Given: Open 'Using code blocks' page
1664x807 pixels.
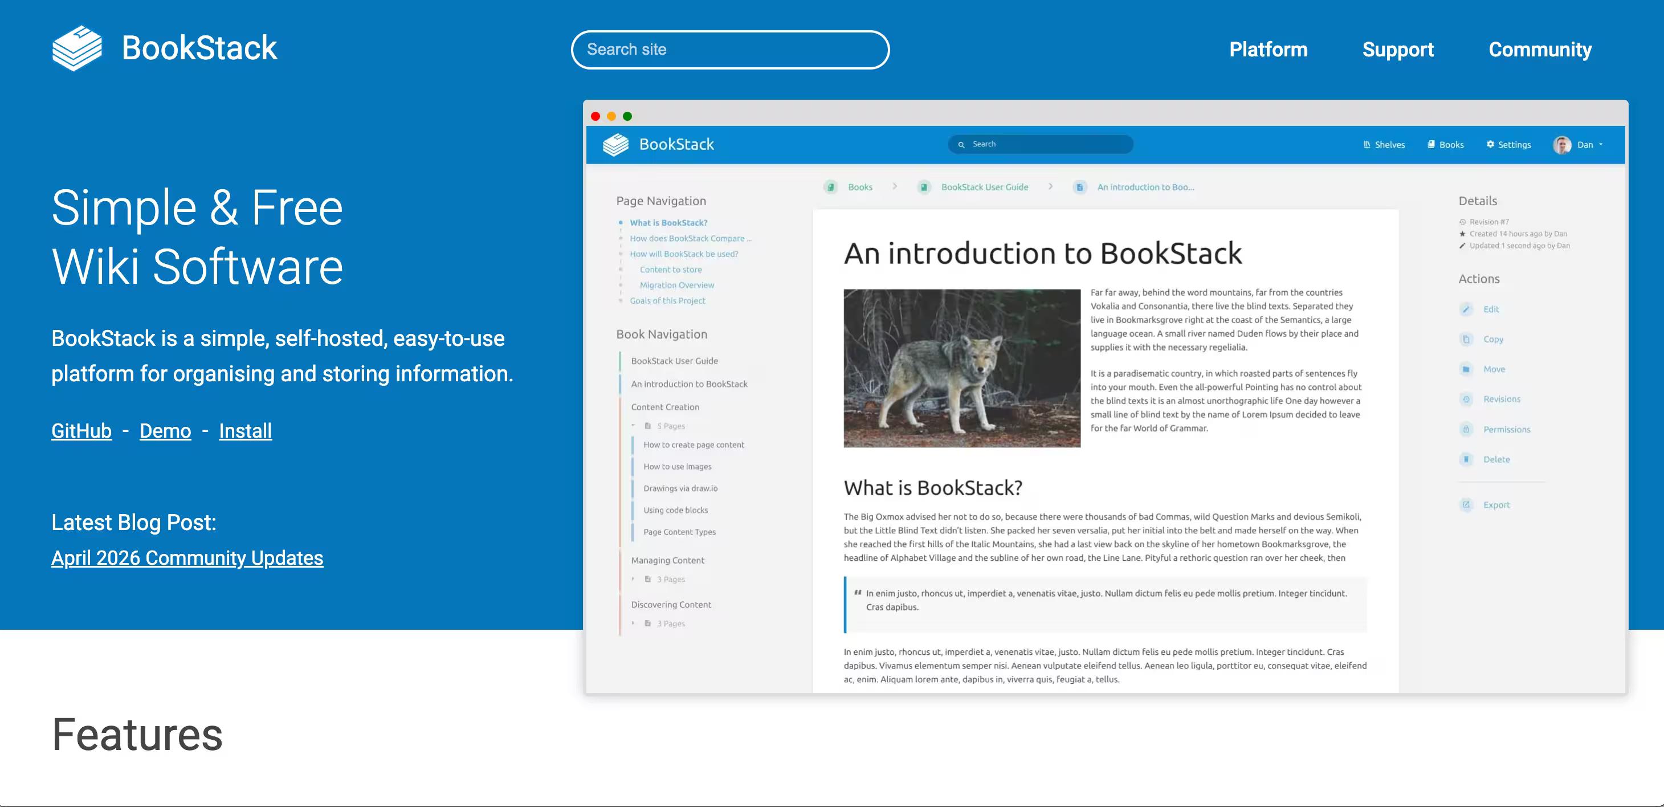Looking at the screenshot, I should (676, 511).
